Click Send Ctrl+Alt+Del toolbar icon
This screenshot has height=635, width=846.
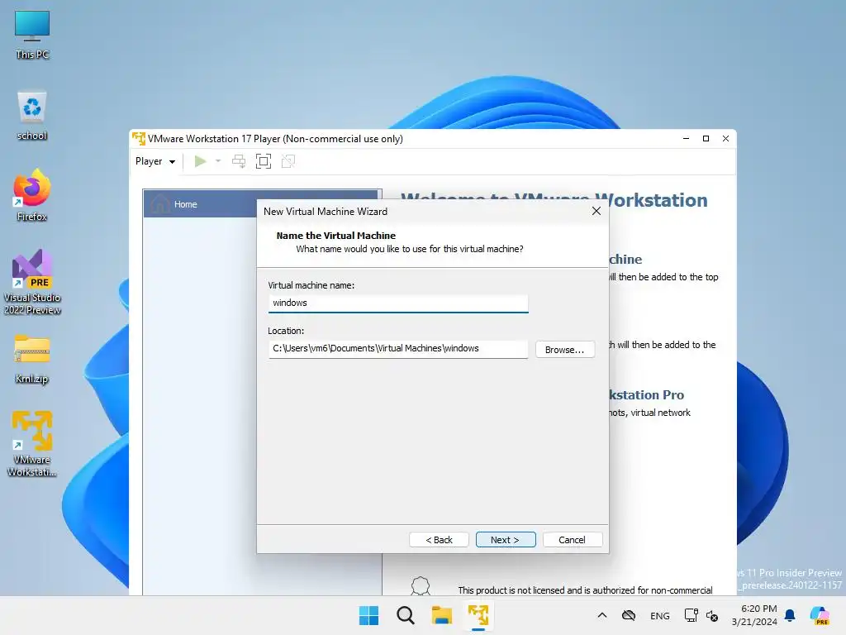[239, 161]
